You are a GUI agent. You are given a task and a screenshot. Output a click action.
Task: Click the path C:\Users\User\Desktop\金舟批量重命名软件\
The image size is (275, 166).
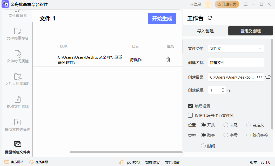(90, 60)
